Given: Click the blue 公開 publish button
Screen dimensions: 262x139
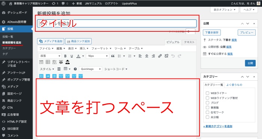Looking at the screenshot, I should click(x=250, y=63).
